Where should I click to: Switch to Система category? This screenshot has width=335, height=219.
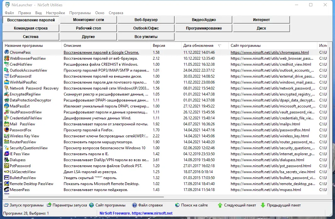point(31,37)
